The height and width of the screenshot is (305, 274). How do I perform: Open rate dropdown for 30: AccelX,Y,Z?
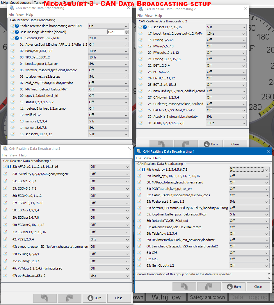(226, 117)
